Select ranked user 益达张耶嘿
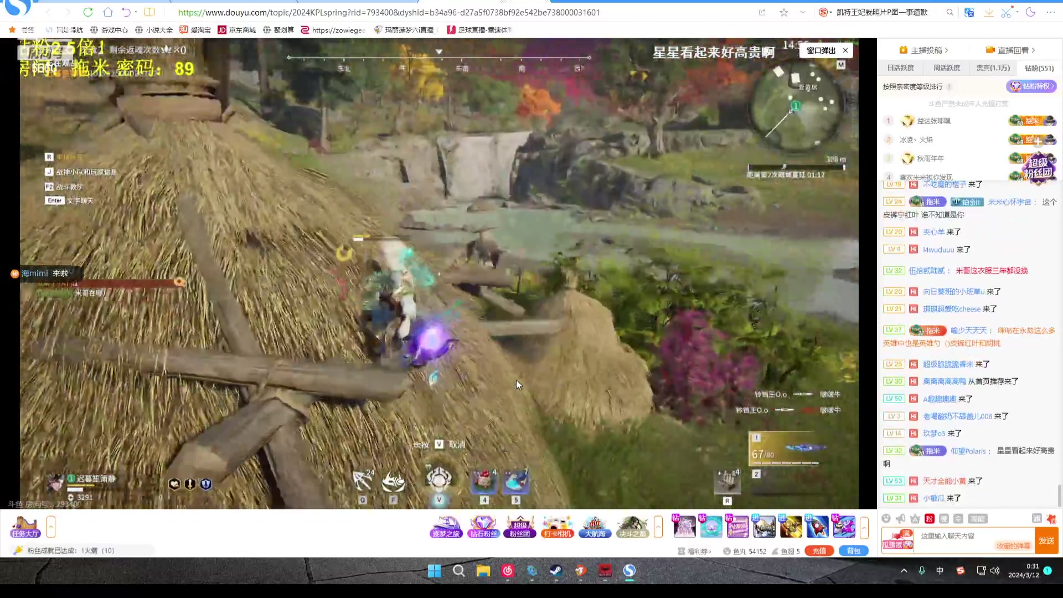This screenshot has height=598, width=1063. (933, 121)
